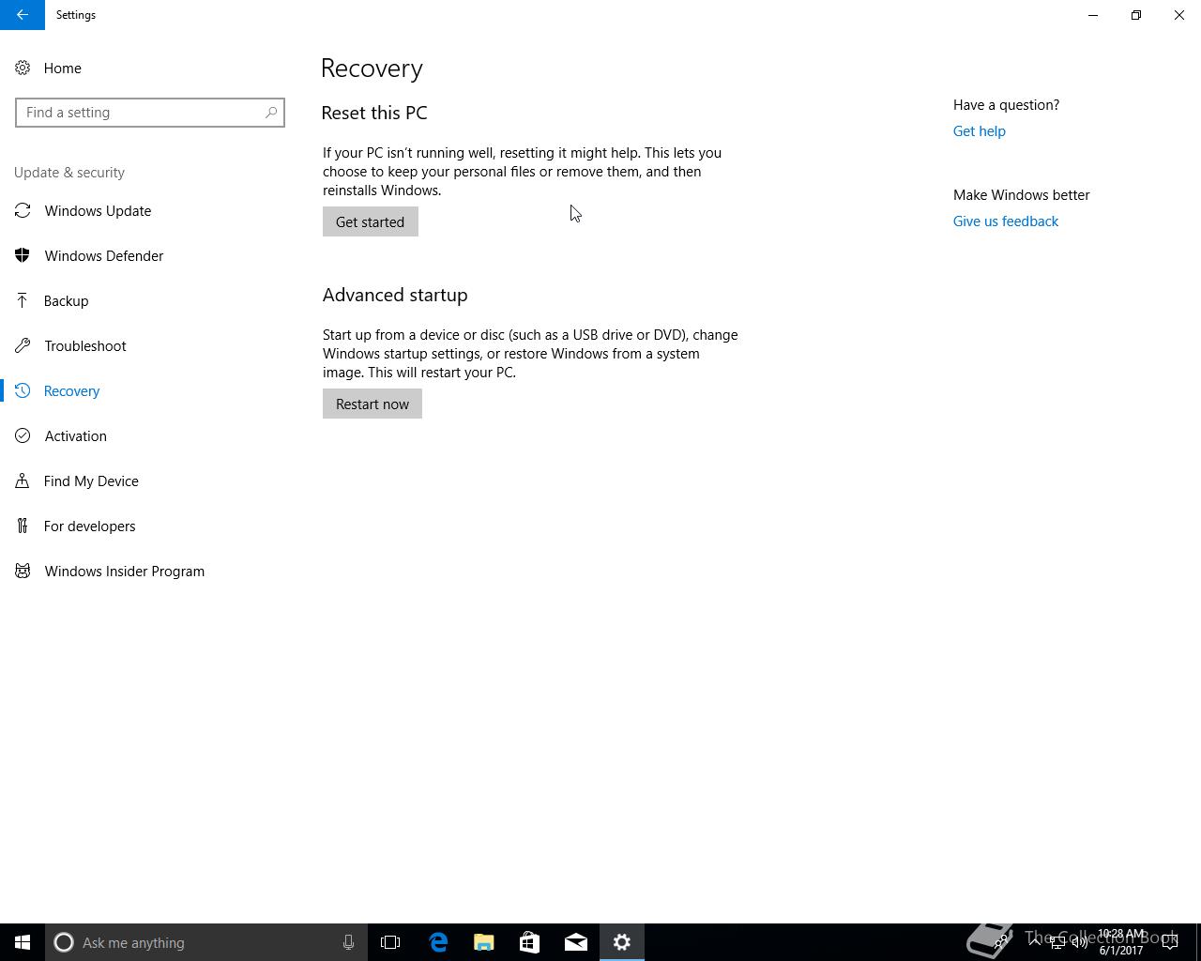The height and width of the screenshot is (961, 1201).
Task: Open Task View from taskbar
Action: pyautogui.click(x=390, y=942)
